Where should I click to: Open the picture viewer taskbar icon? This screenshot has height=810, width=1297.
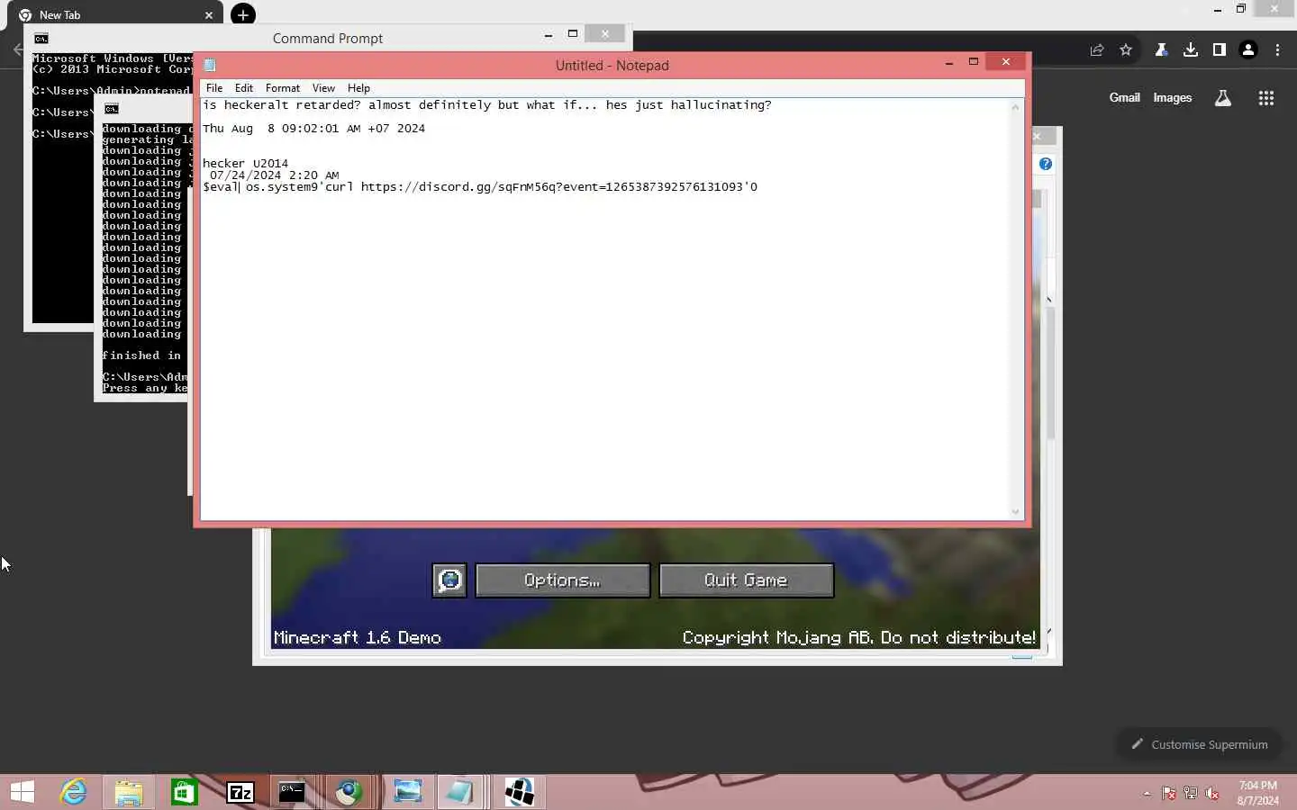[407, 792]
